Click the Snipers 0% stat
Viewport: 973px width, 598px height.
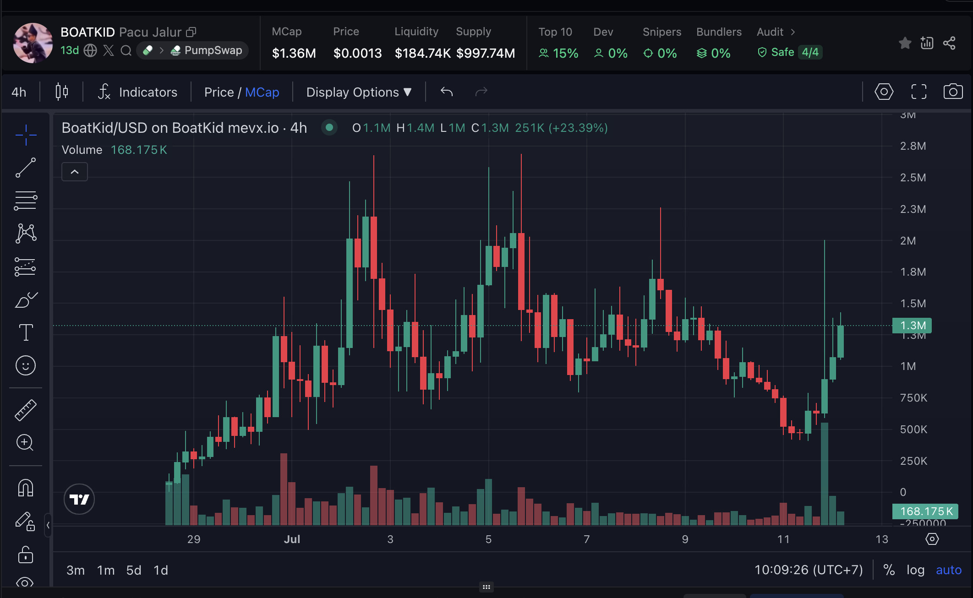tap(661, 43)
